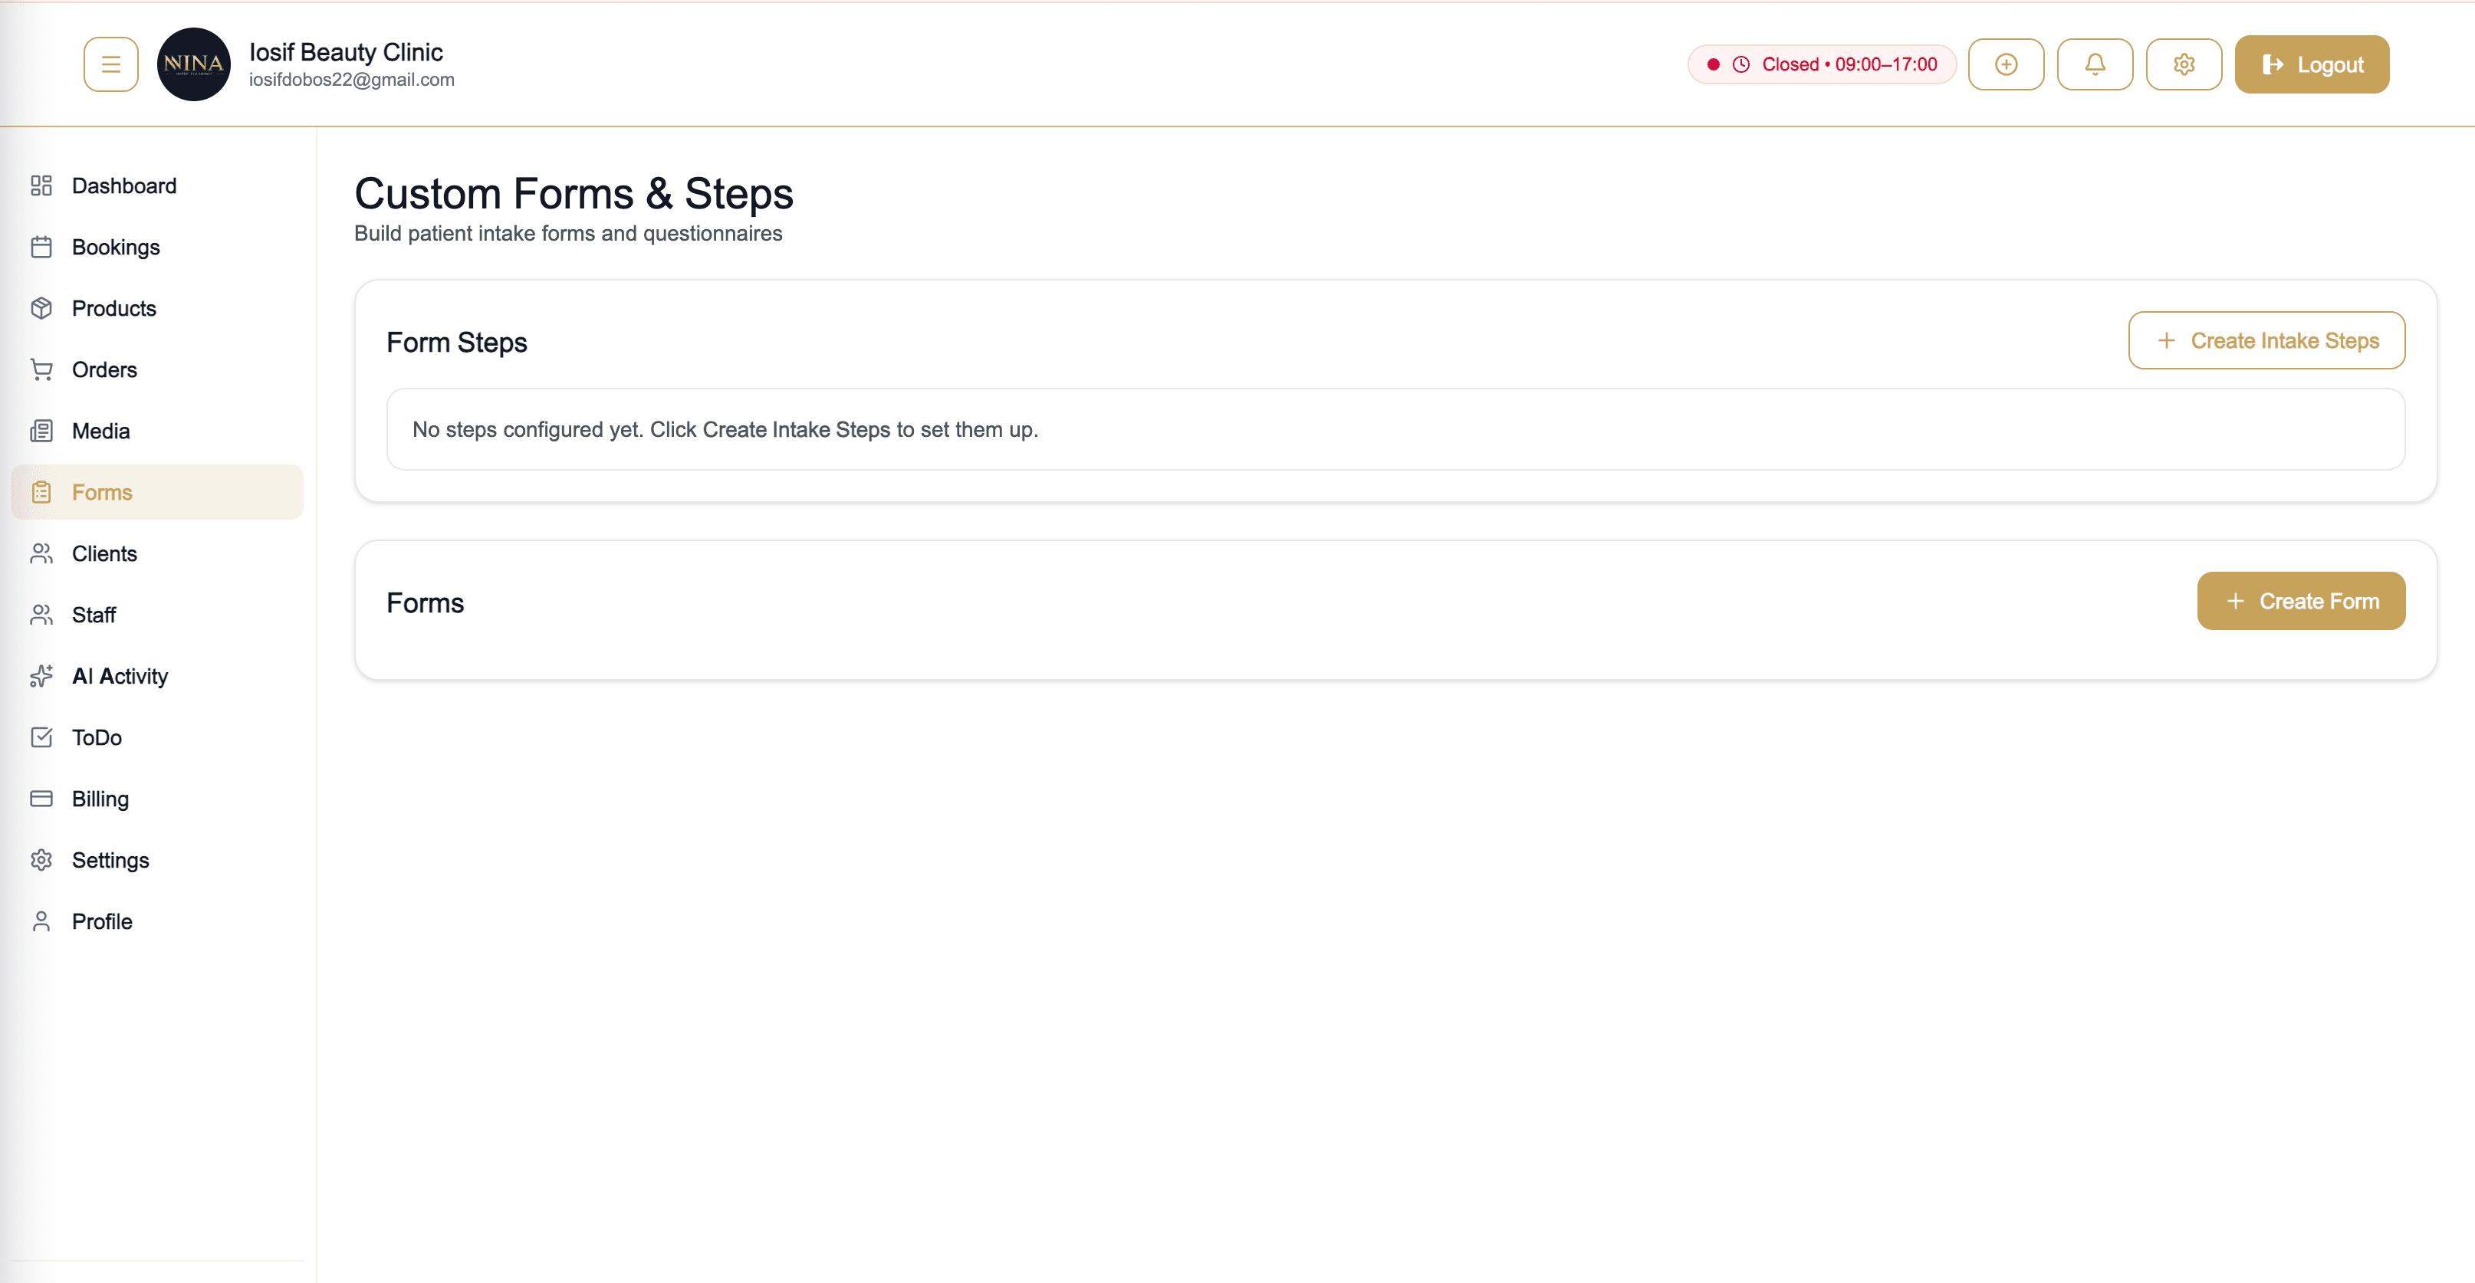
Task: Open the quick-add plus icon
Action: pyautogui.click(x=2006, y=64)
